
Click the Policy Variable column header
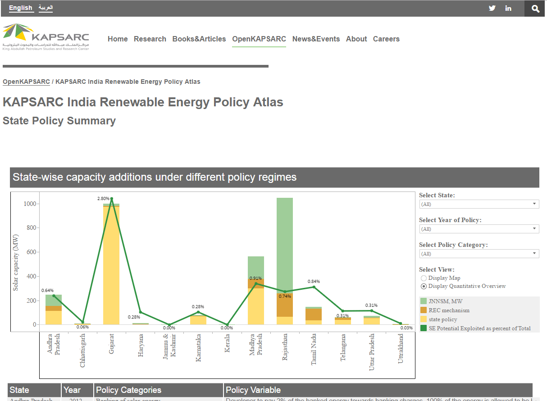click(378, 390)
